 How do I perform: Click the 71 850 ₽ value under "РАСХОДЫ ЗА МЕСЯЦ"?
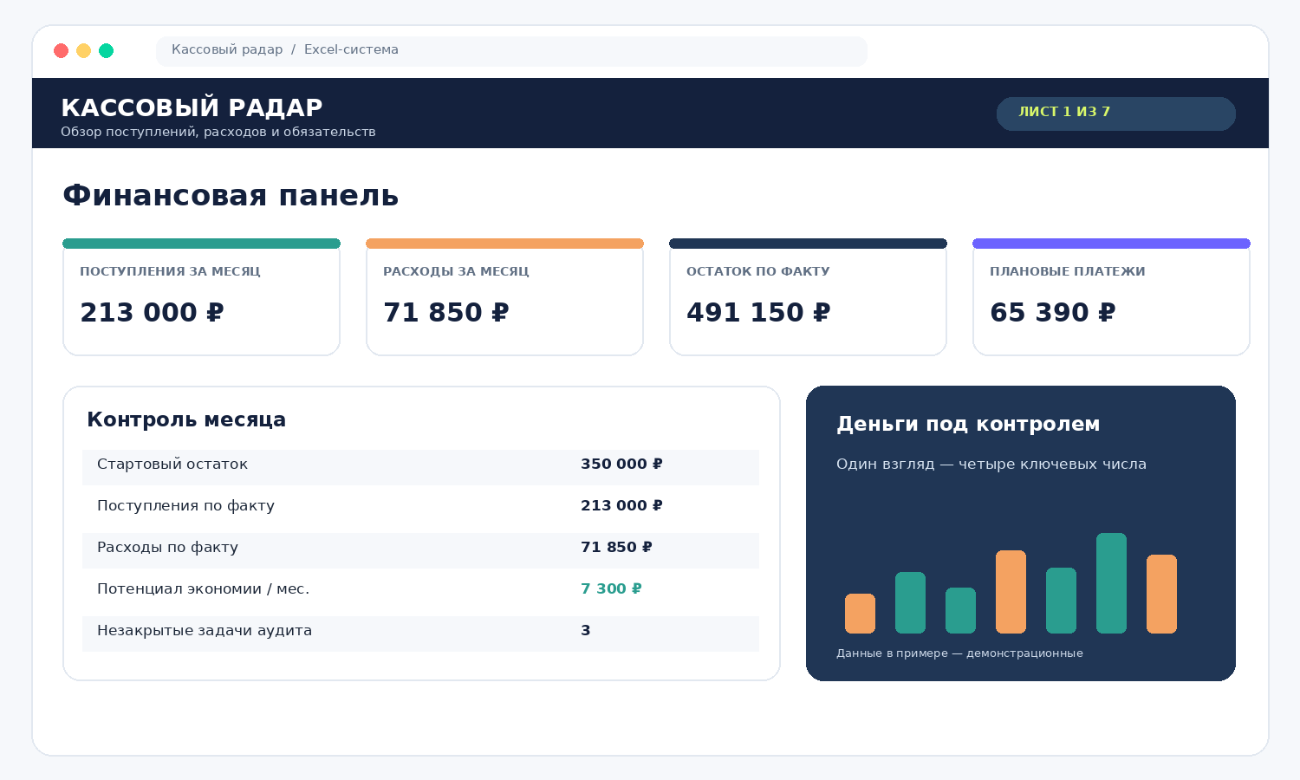[x=445, y=312]
